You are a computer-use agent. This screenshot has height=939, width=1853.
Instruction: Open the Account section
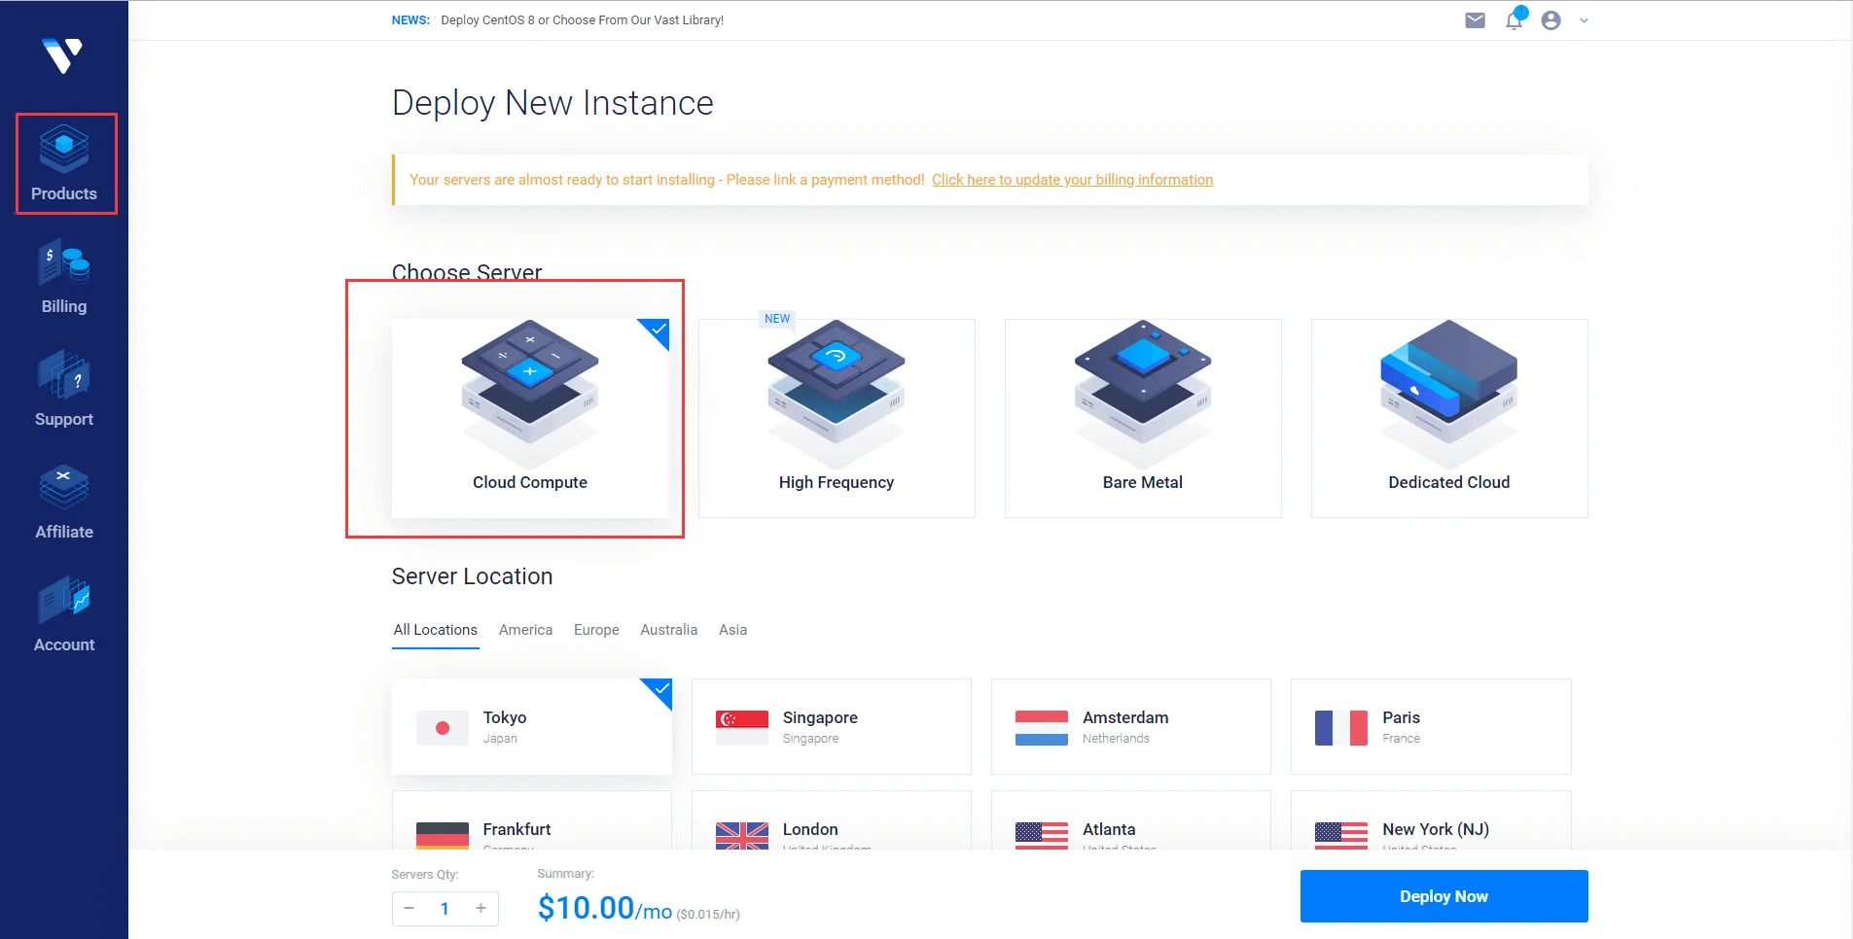(64, 615)
